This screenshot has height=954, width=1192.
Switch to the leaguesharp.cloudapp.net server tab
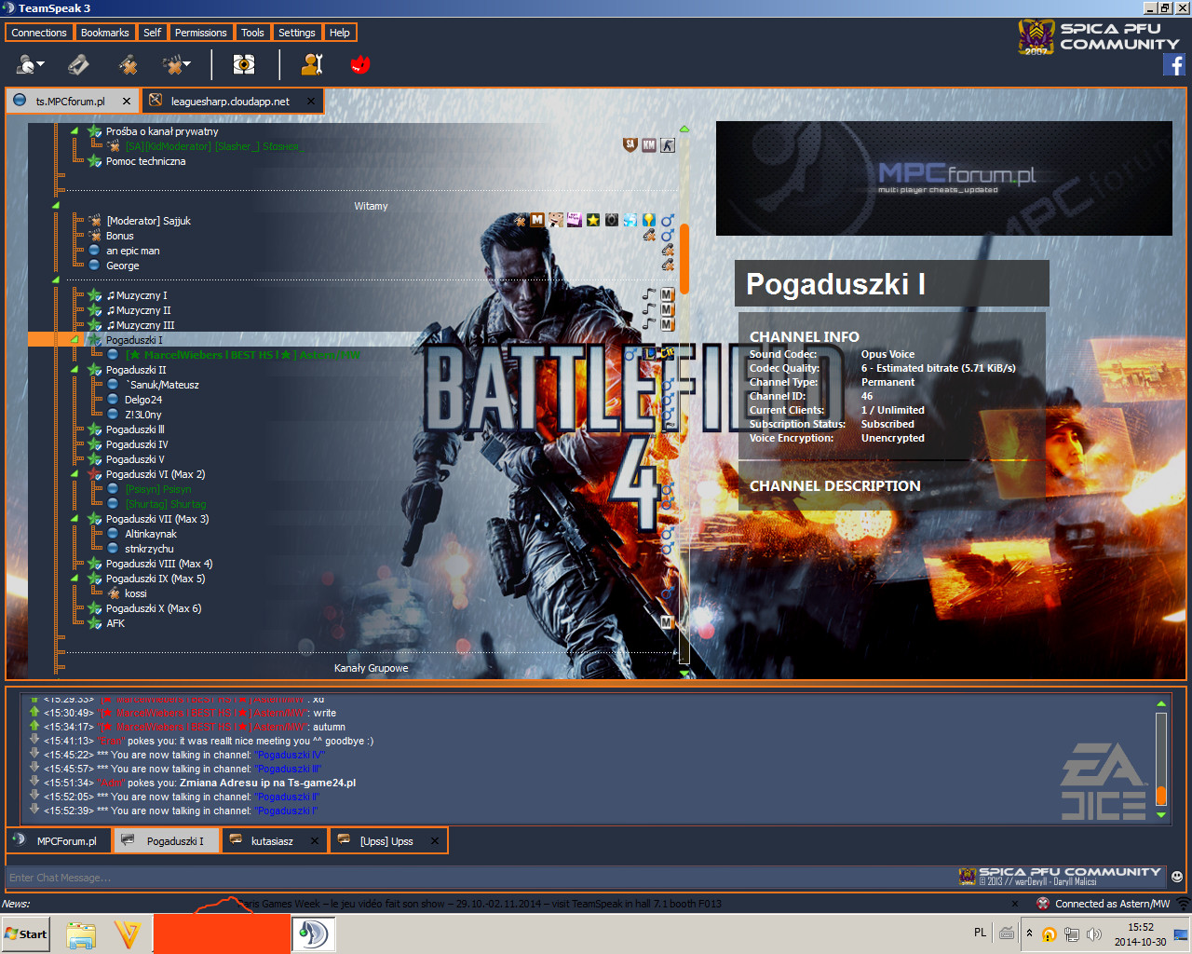click(233, 102)
